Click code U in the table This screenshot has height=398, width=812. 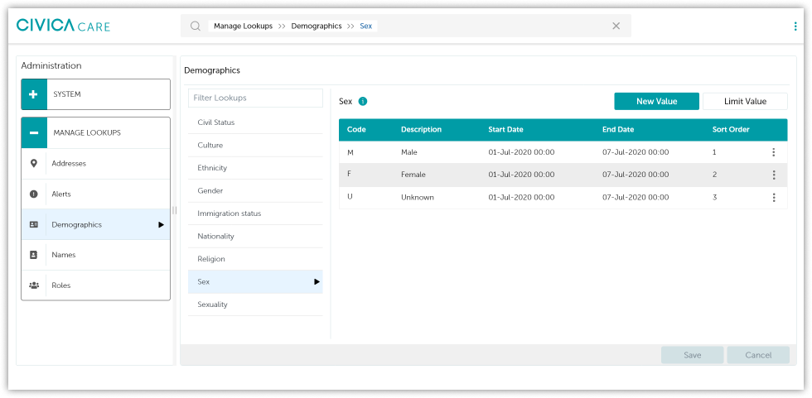[x=350, y=197]
